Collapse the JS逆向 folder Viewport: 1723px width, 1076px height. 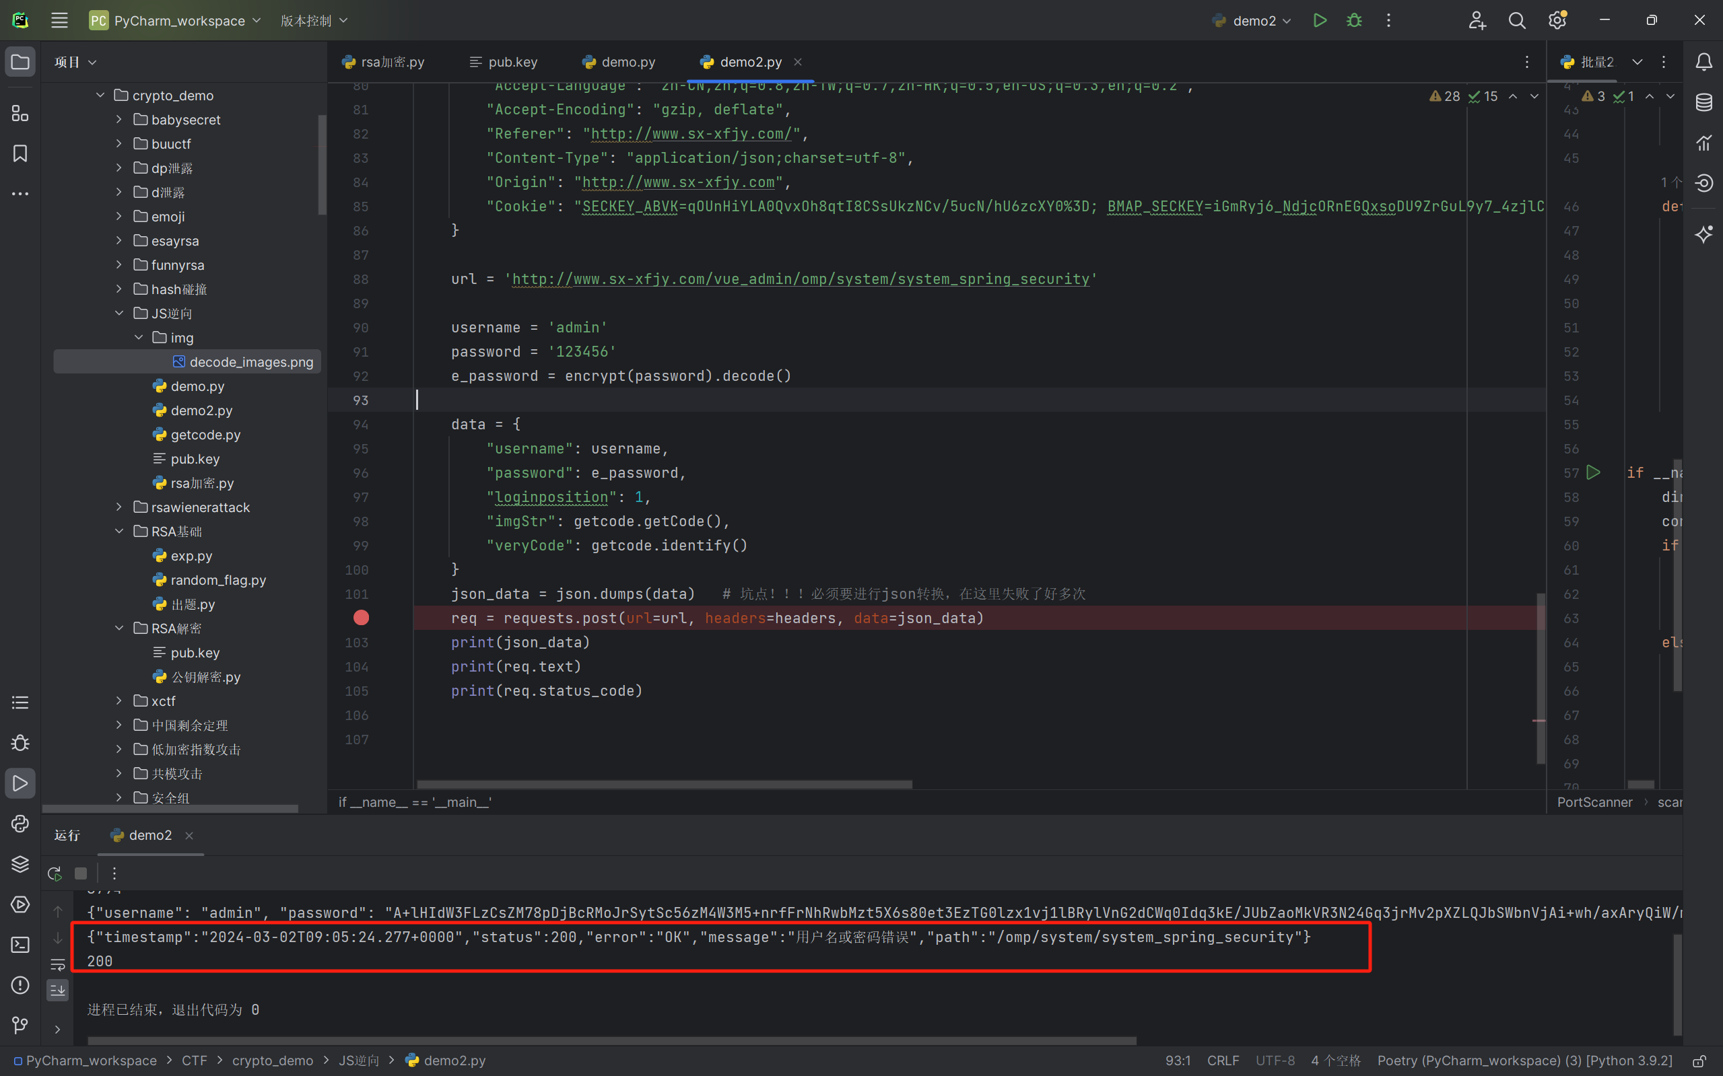click(x=119, y=313)
